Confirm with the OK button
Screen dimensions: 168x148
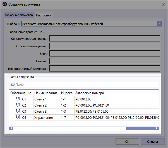point(127,142)
